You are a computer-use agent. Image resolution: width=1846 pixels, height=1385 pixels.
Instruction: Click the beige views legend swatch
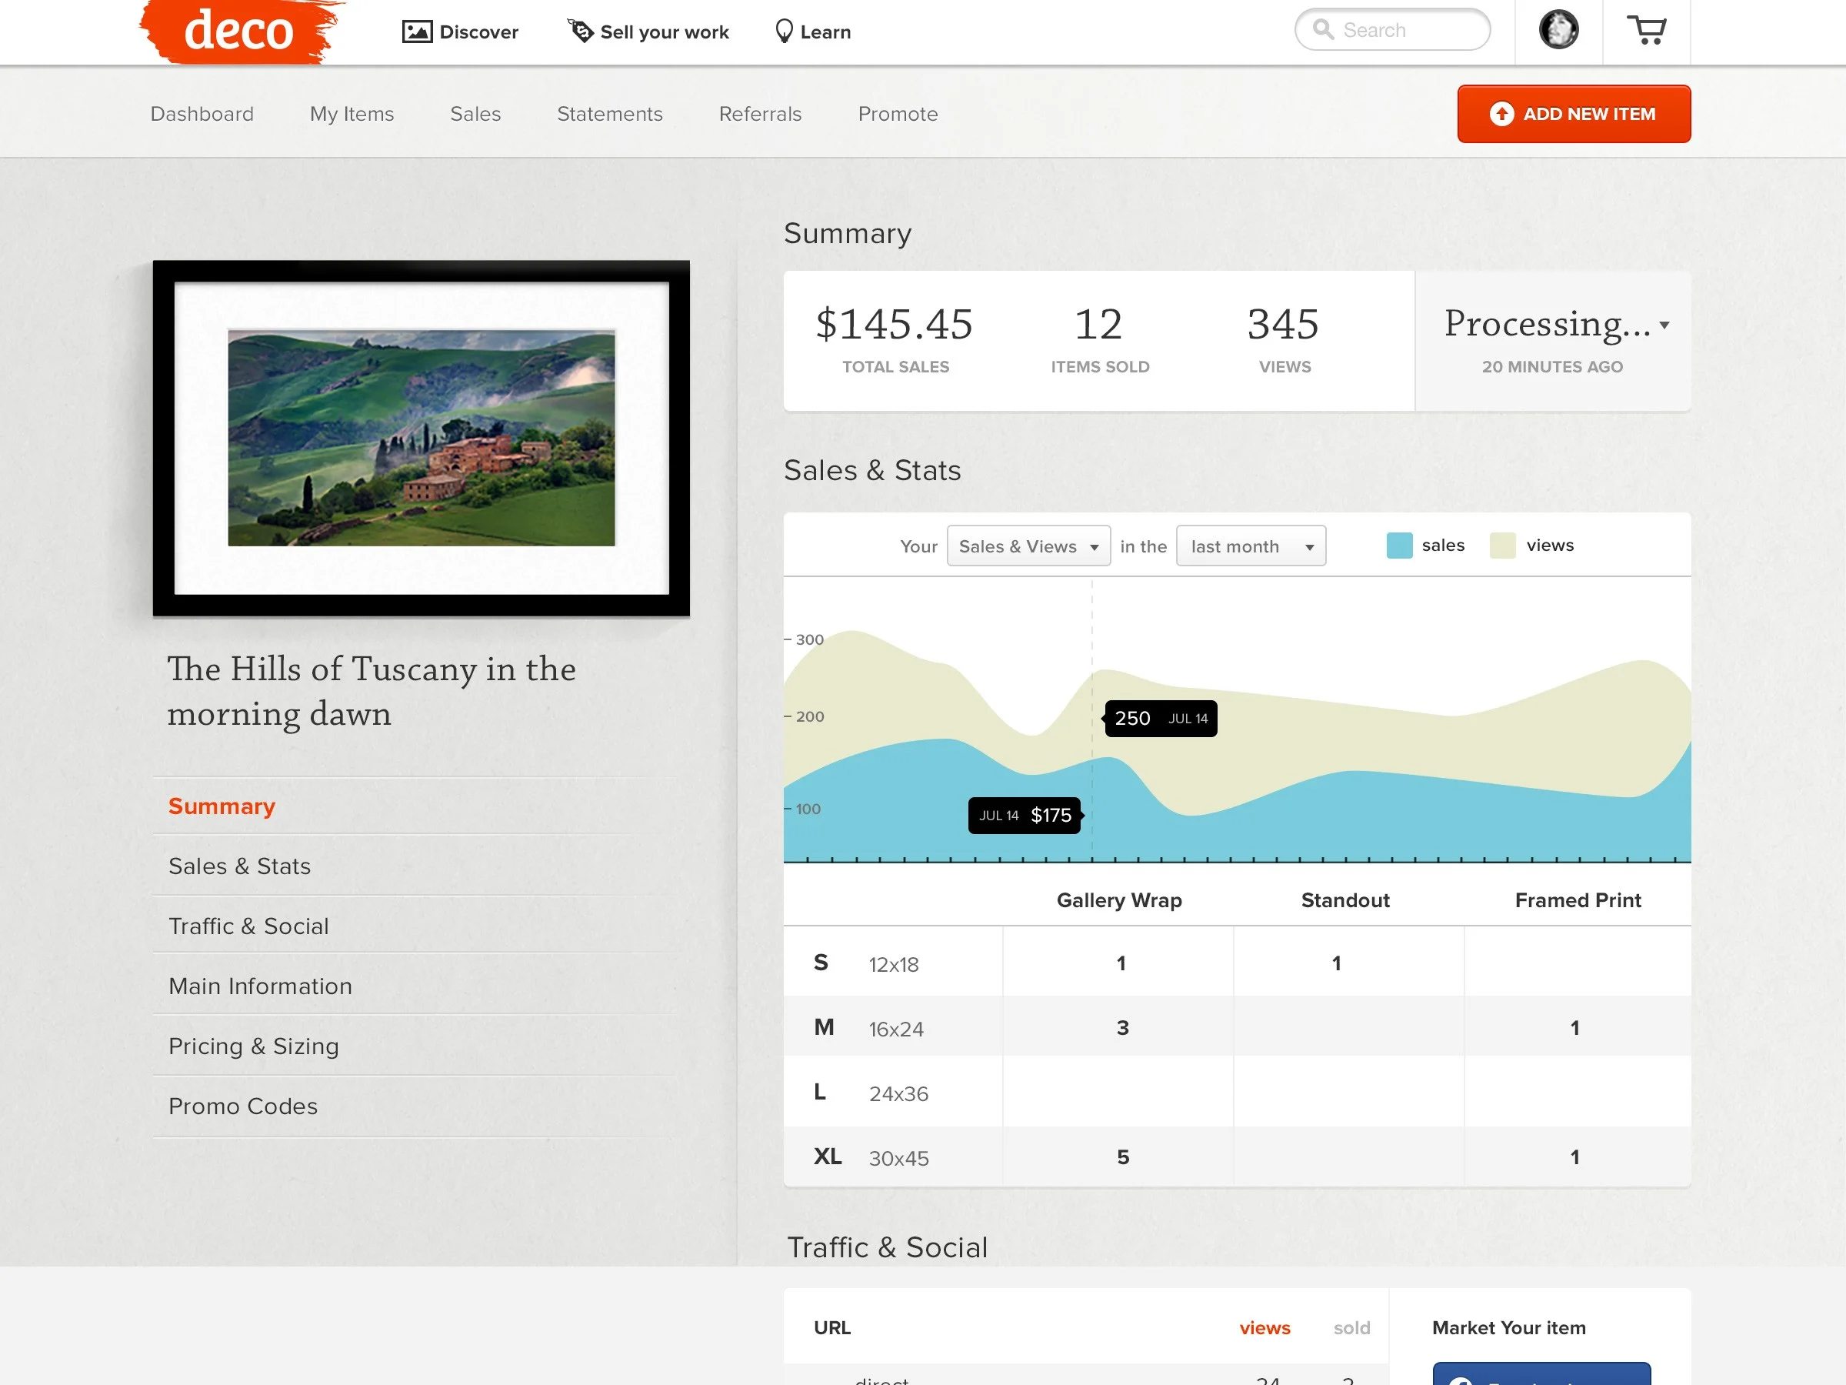tap(1502, 545)
